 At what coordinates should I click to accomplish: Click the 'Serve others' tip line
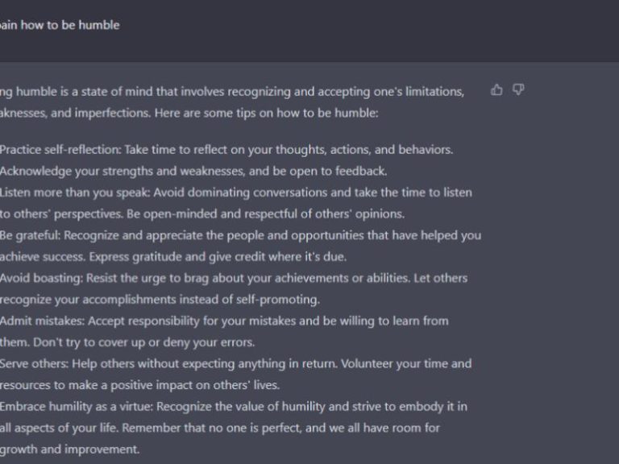click(x=235, y=364)
